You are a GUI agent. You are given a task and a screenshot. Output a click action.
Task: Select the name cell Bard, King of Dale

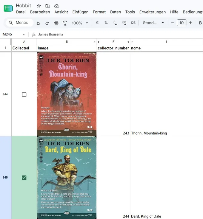(167, 178)
